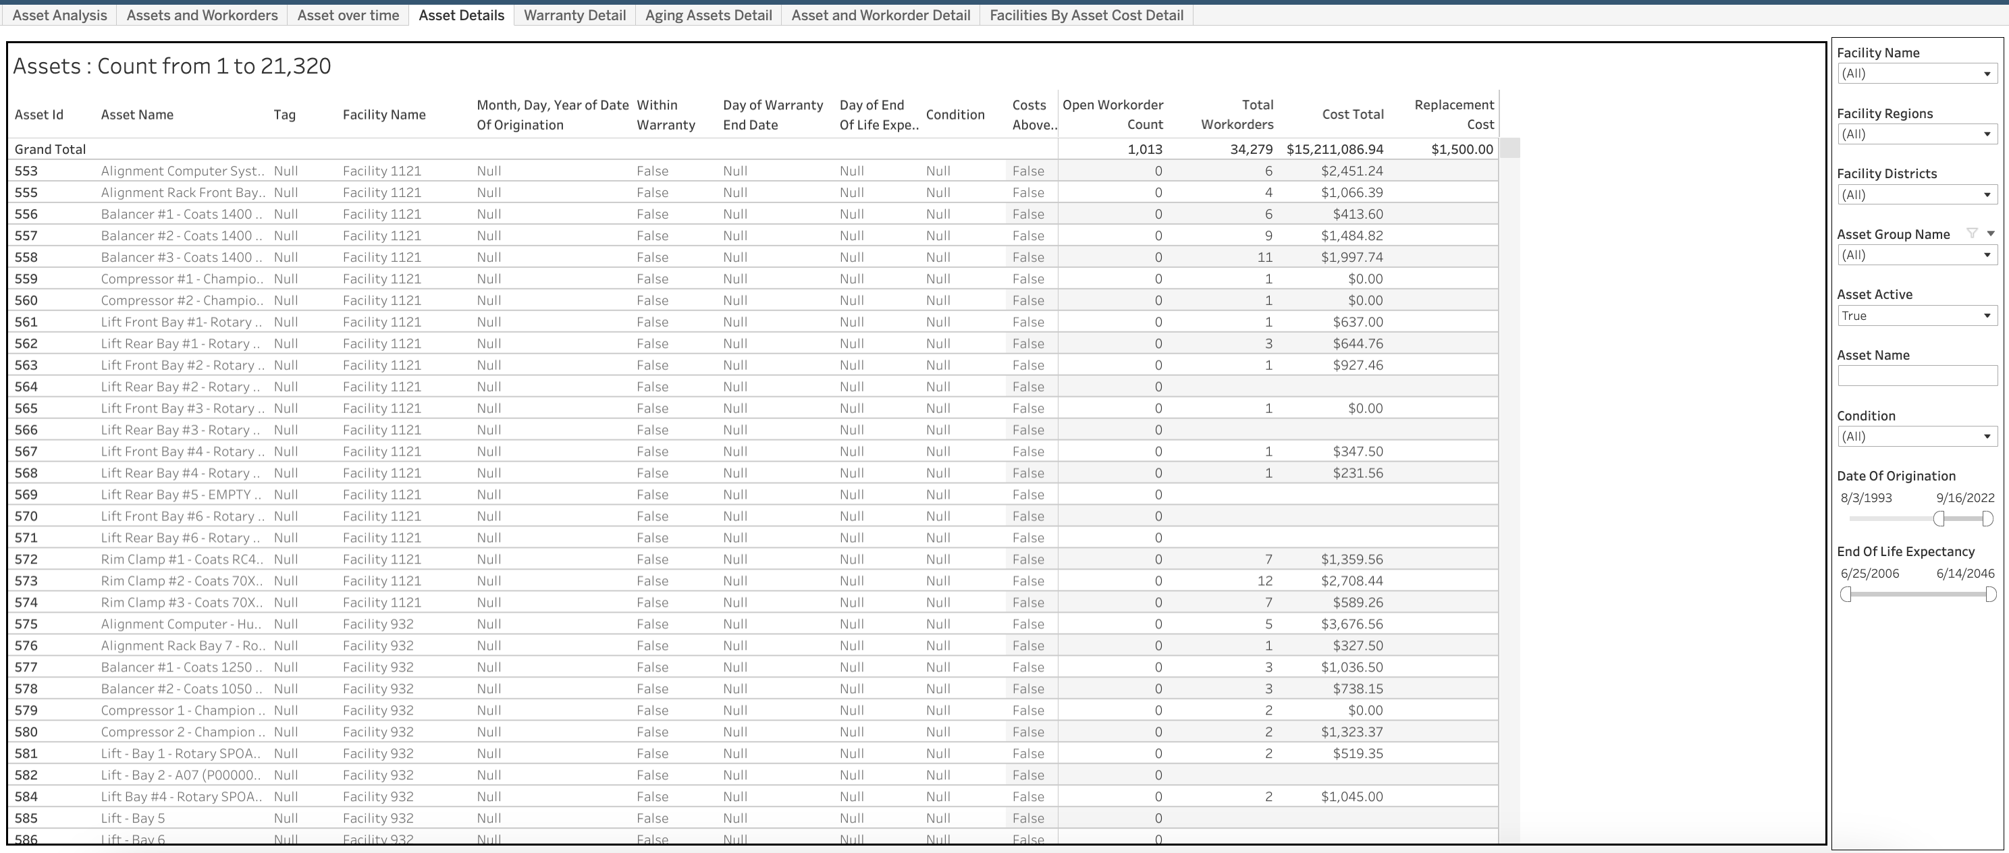2009x853 pixels.
Task: Change the Asset Active dropdown value
Action: tap(1917, 316)
